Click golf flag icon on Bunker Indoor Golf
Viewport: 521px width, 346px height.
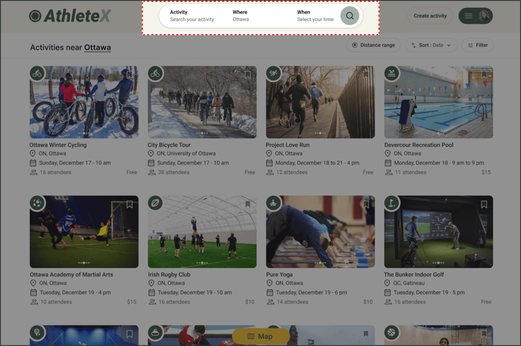coord(391,203)
